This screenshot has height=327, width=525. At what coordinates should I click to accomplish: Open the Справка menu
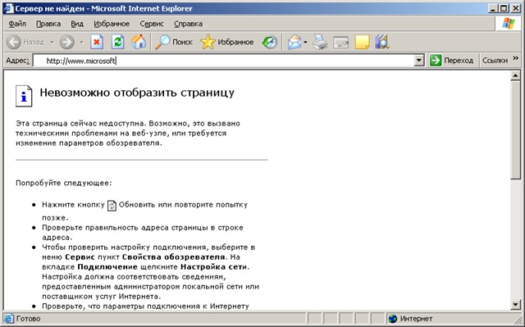click(x=188, y=24)
